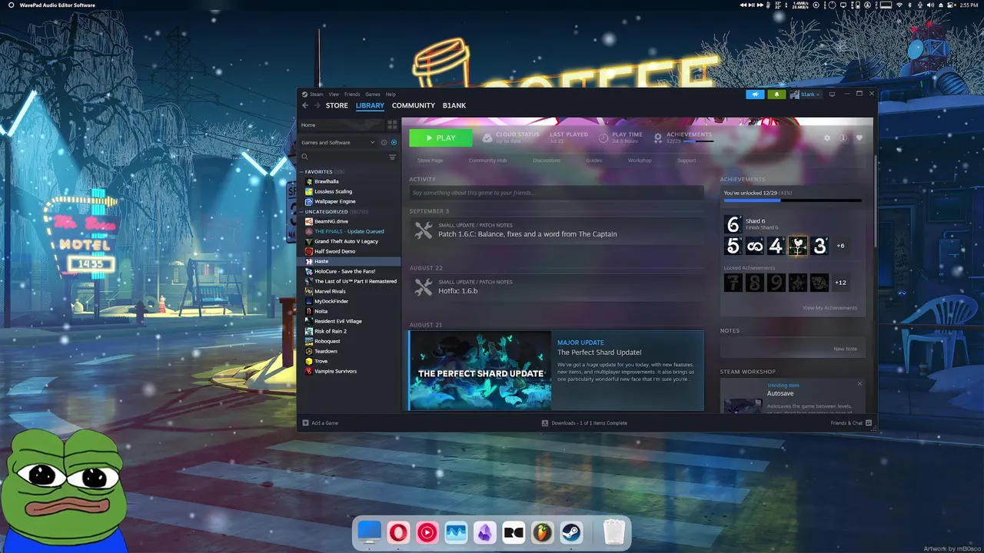The width and height of the screenshot is (984, 553).
Task: Open the Community Hub link
Action: point(487,161)
